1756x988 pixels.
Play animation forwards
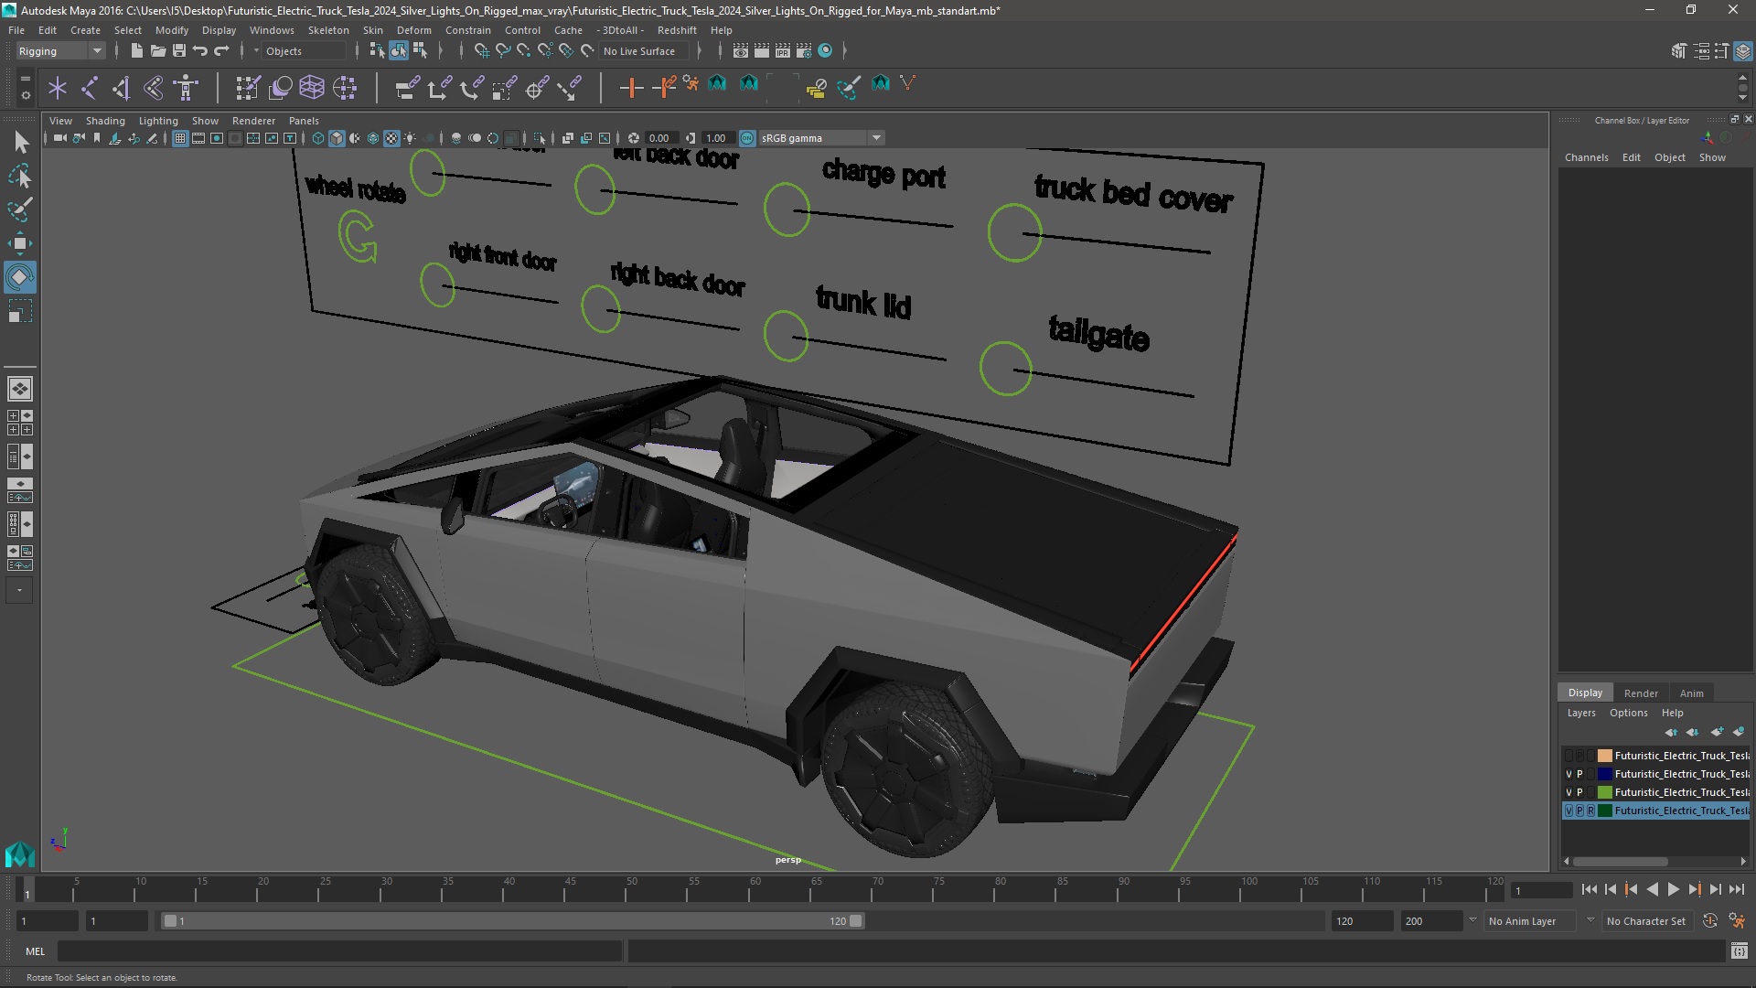tap(1673, 889)
